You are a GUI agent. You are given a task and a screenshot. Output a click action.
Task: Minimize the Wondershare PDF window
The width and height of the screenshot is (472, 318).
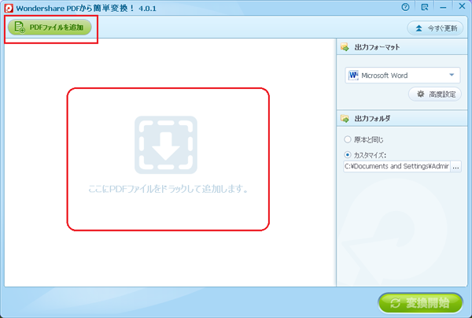443,7
